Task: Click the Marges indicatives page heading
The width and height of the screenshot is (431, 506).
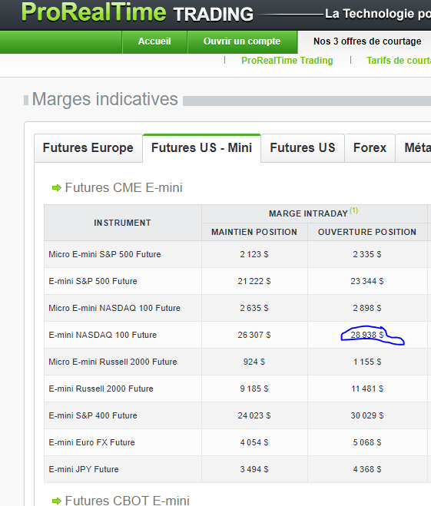Action: [105, 99]
